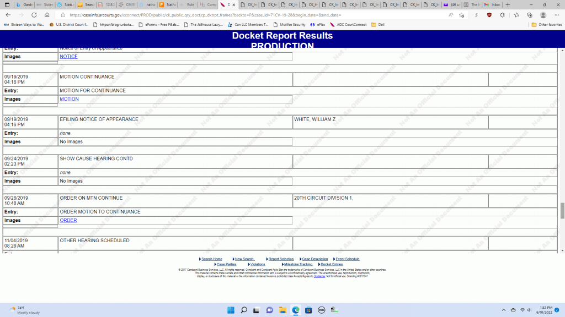565x317 pixels.
Task: Go to Case Description page
Action: click(x=315, y=259)
